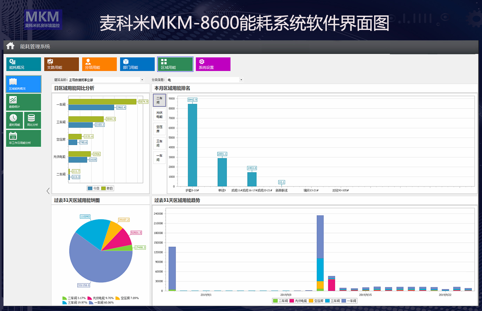
Task: Switch to the 区域用能 area energy tab
Action: click(175, 64)
